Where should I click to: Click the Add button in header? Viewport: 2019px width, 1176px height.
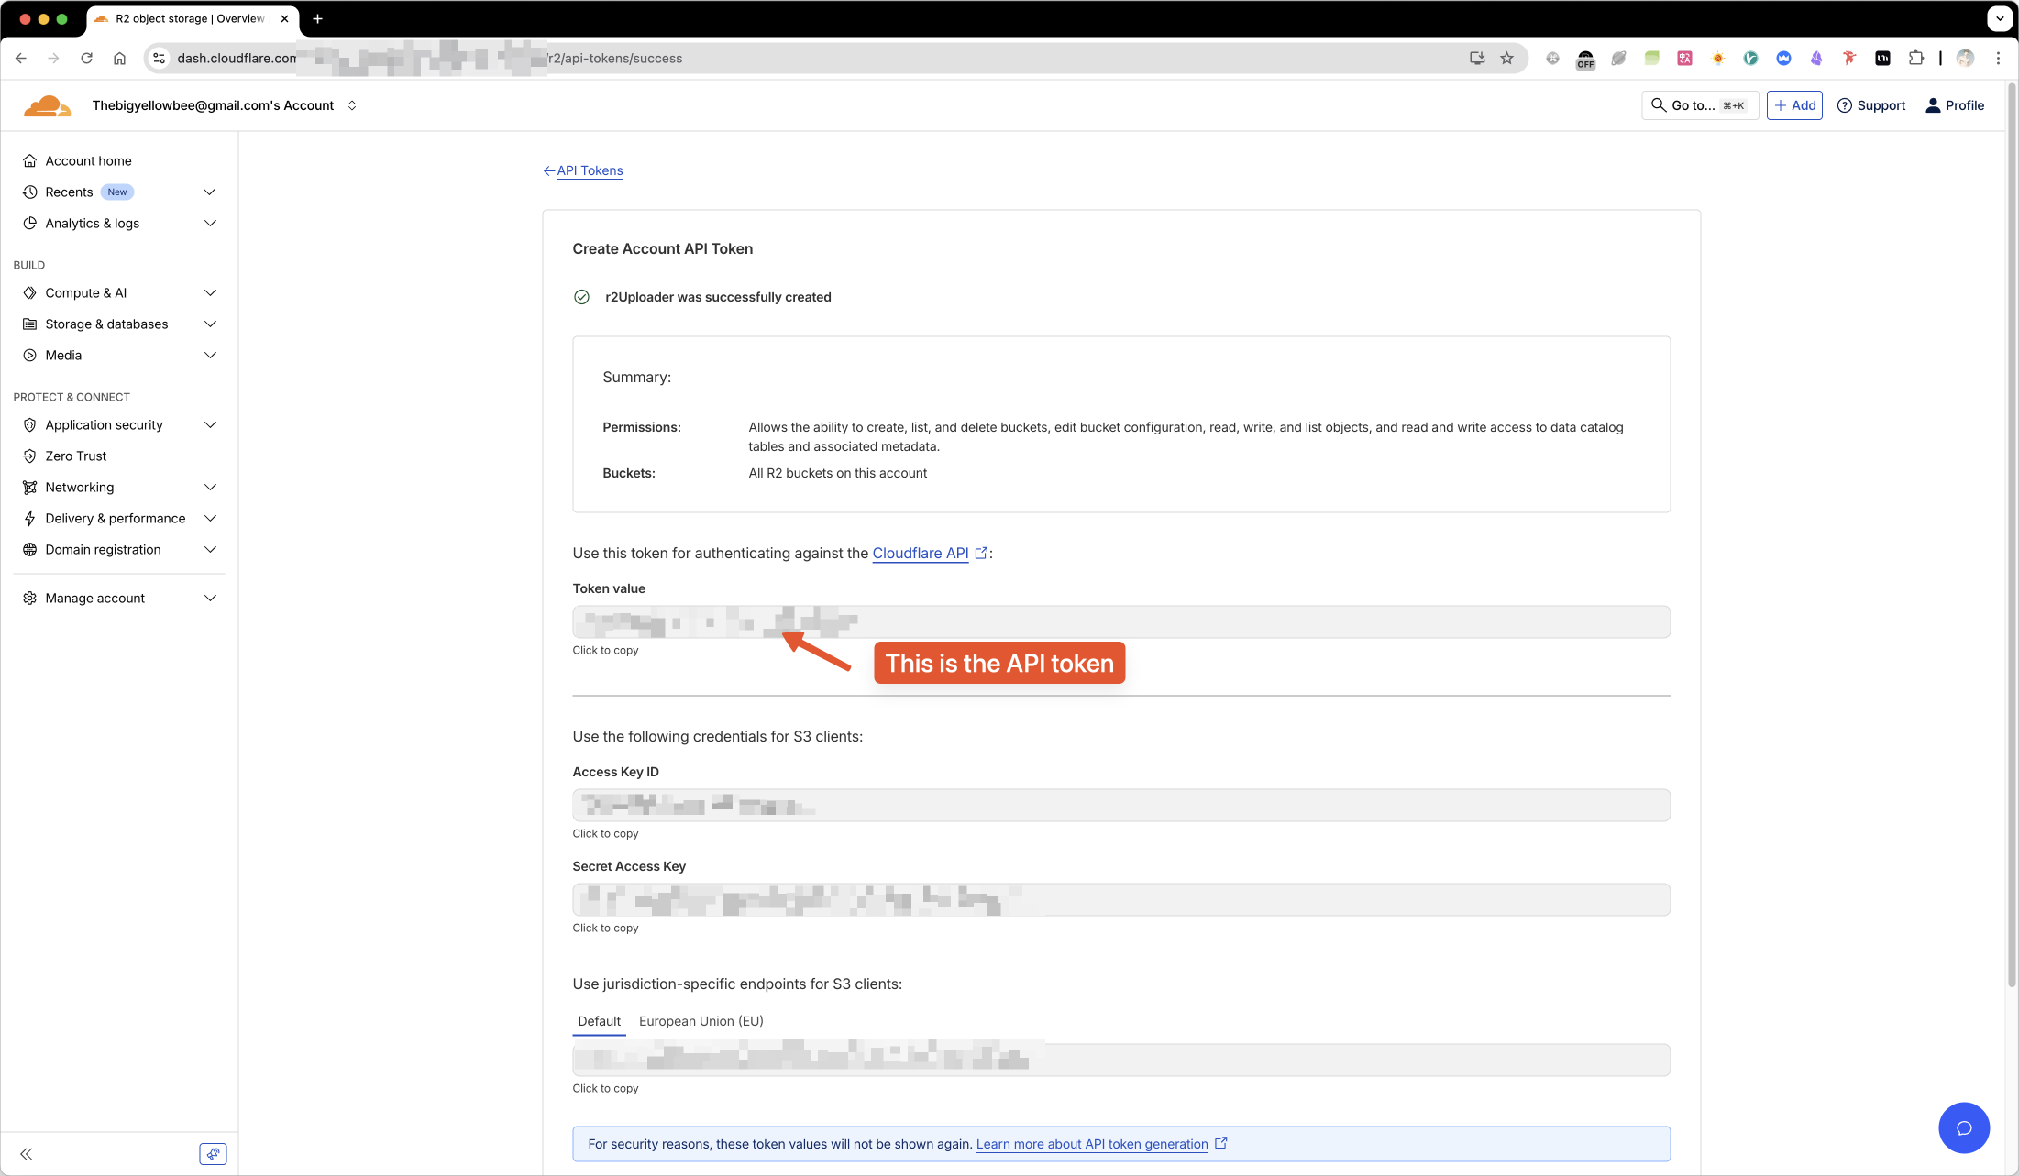click(x=1794, y=105)
